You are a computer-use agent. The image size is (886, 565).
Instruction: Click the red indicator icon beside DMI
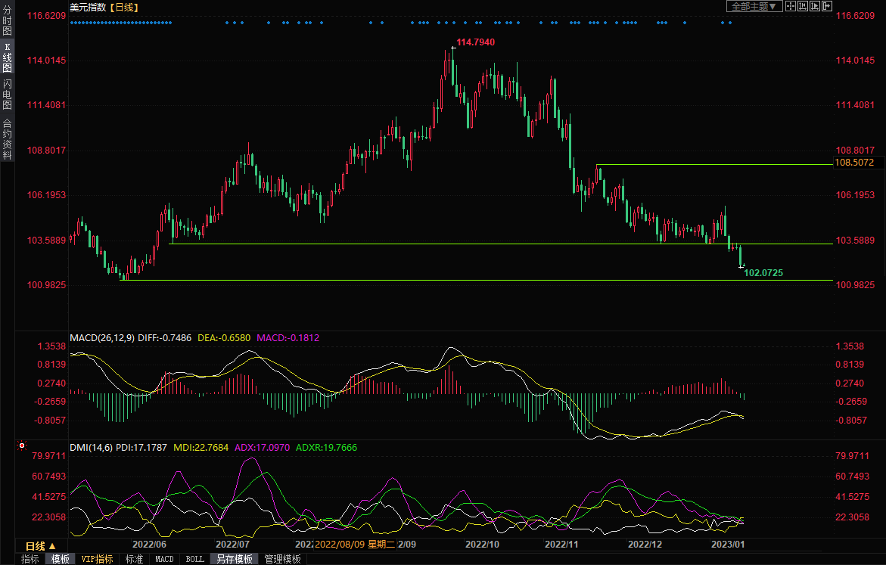(22, 446)
